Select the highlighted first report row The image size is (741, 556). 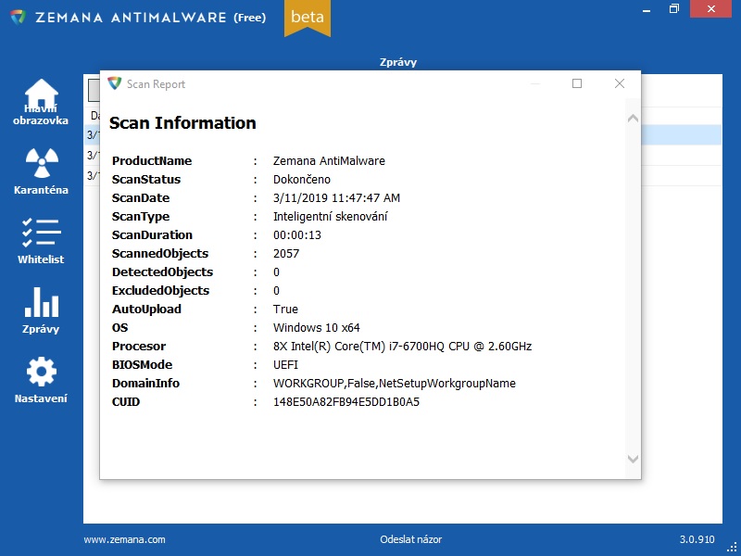(681, 135)
